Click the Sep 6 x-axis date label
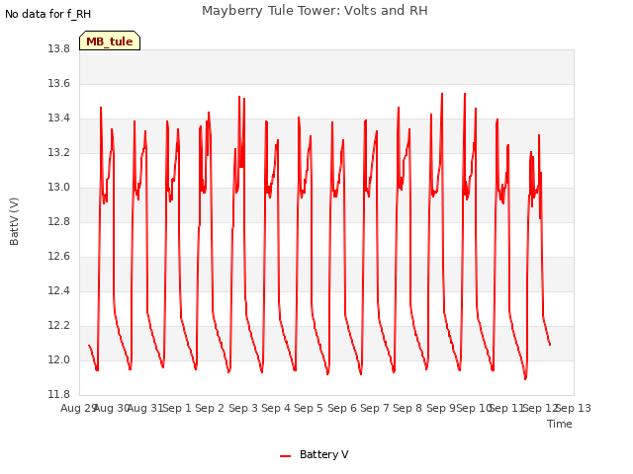Image resolution: width=633 pixels, height=474 pixels. point(342,408)
